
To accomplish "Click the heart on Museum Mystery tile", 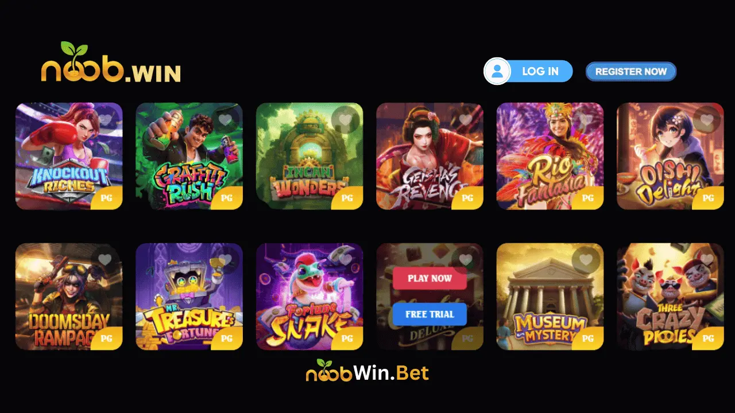I will point(586,260).
